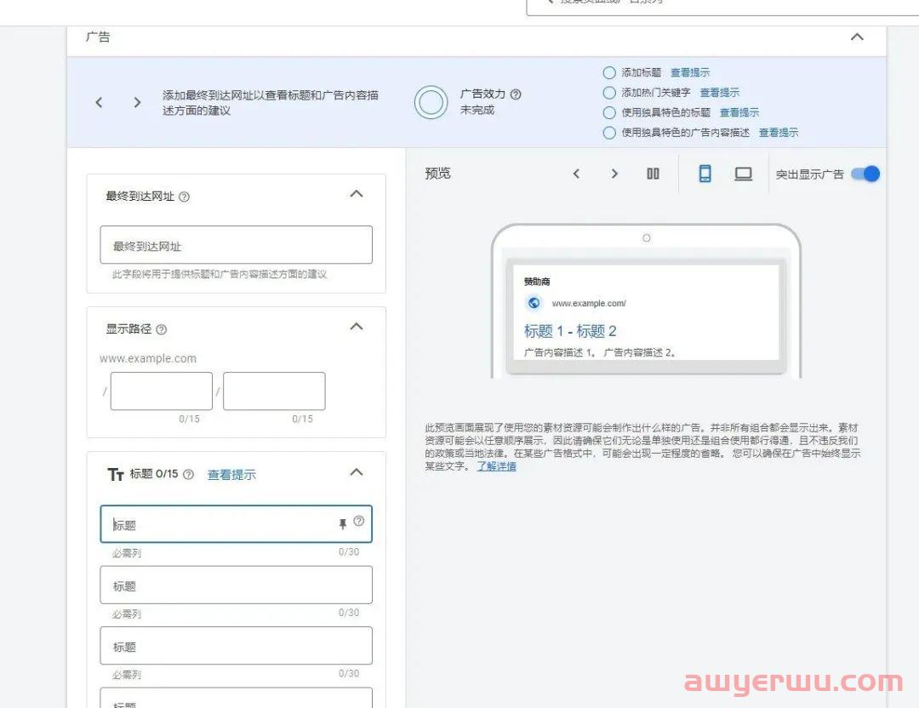Viewport: 919px width, 708px height.
Task: Click 赞助商 label in preview
Action: tap(537, 282)
